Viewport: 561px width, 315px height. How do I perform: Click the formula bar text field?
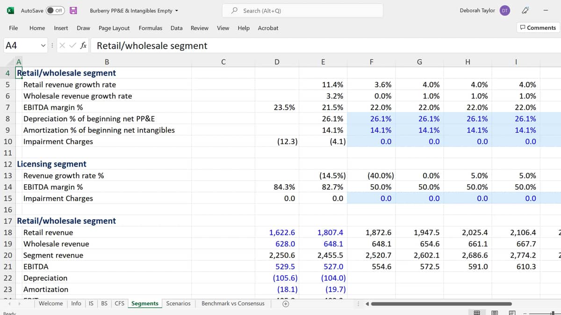coord(326,45)
